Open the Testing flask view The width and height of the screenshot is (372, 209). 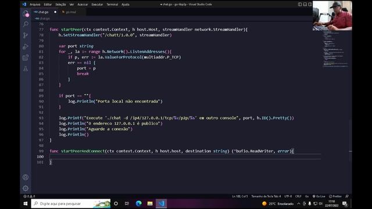point(26,69)
